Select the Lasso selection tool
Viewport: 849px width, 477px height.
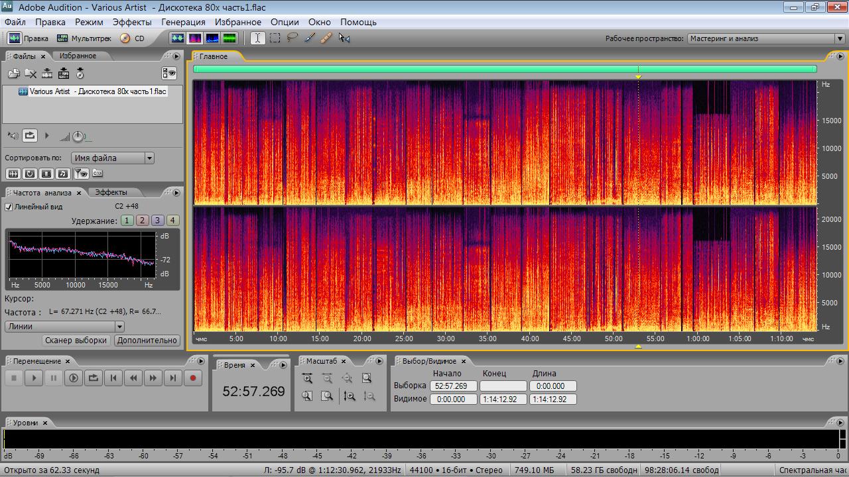tap(292, 38)
